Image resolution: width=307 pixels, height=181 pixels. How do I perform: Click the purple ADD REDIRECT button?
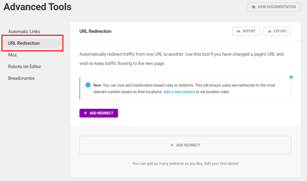(x=99, y=113)
